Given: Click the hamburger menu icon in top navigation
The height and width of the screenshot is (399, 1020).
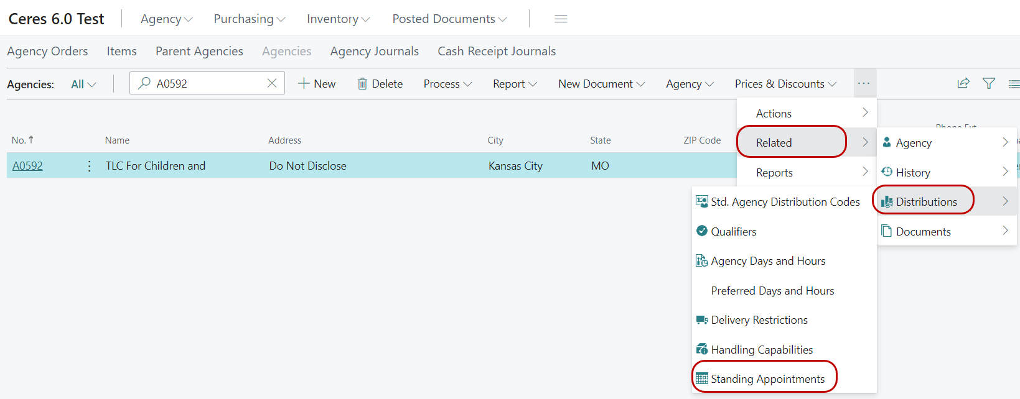Looking at the screenshot, I should coord(560,19).
